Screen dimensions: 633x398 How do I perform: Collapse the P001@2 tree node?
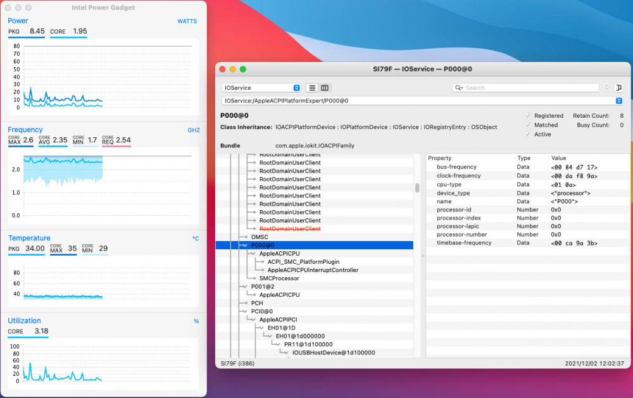[x=244, y=287]
